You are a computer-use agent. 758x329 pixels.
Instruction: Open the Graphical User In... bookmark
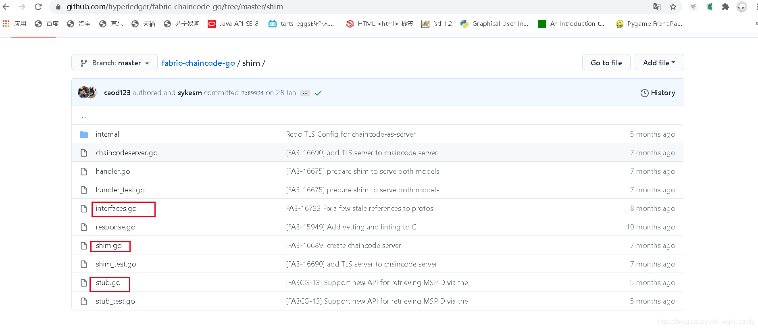coord(495,24)
